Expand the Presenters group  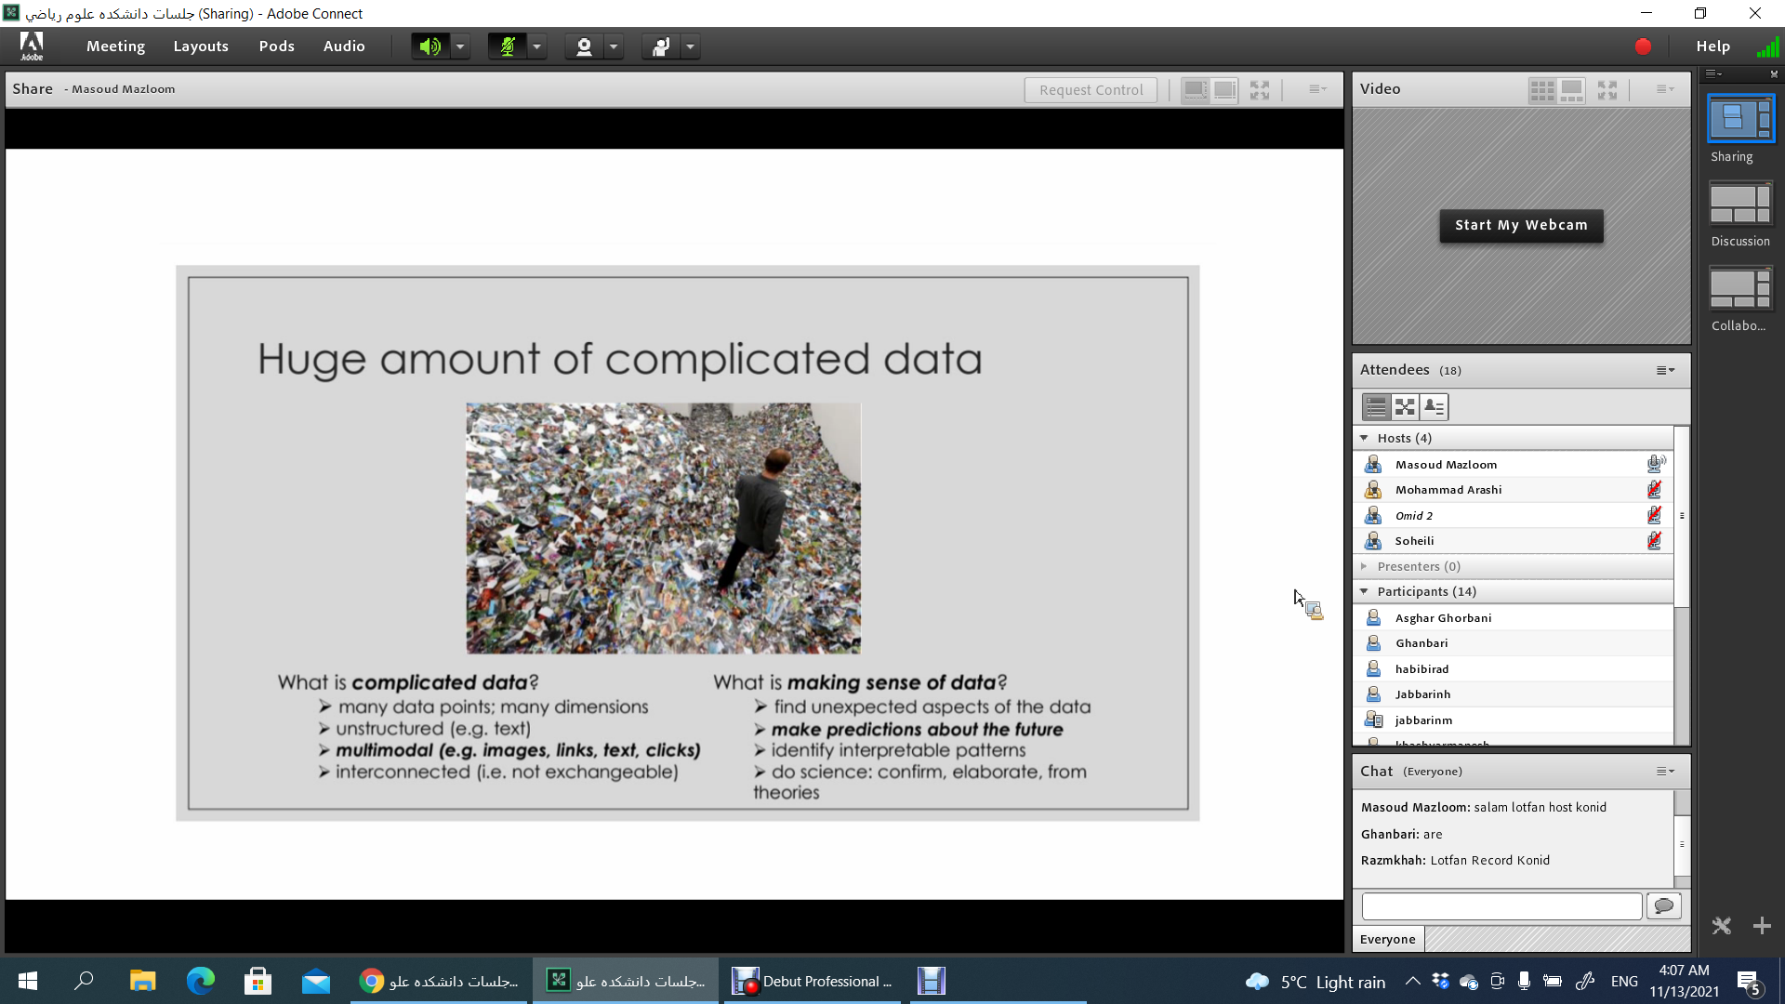[1364, 566]
